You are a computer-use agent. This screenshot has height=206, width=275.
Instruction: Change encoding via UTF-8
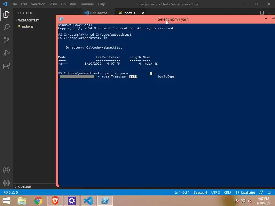[215, 192]
